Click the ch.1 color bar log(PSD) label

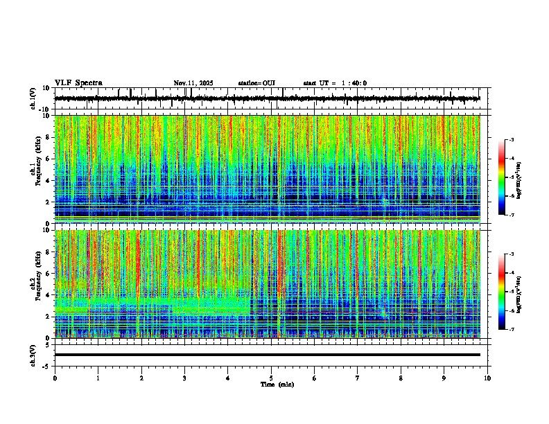click(x=519, y=180)
